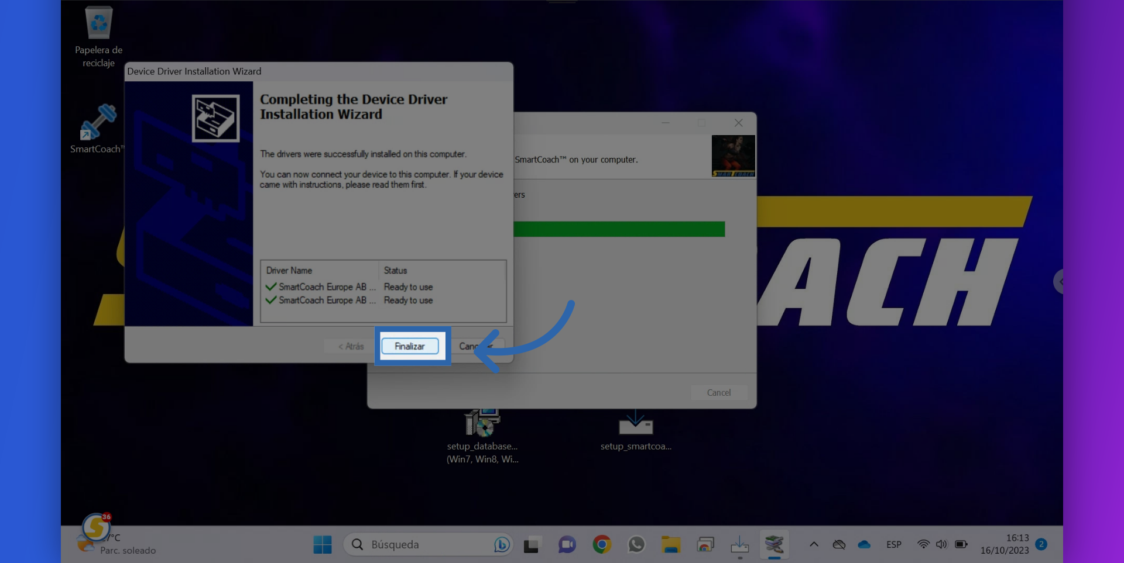Open the Windows Start menu
This screenshot has width=1124, height=563.
tap(323, 544)
